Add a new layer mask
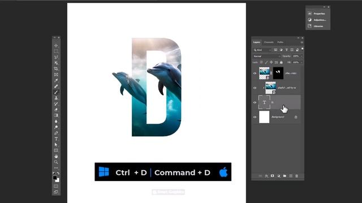The image size is (362, 203). click(273, 176)
